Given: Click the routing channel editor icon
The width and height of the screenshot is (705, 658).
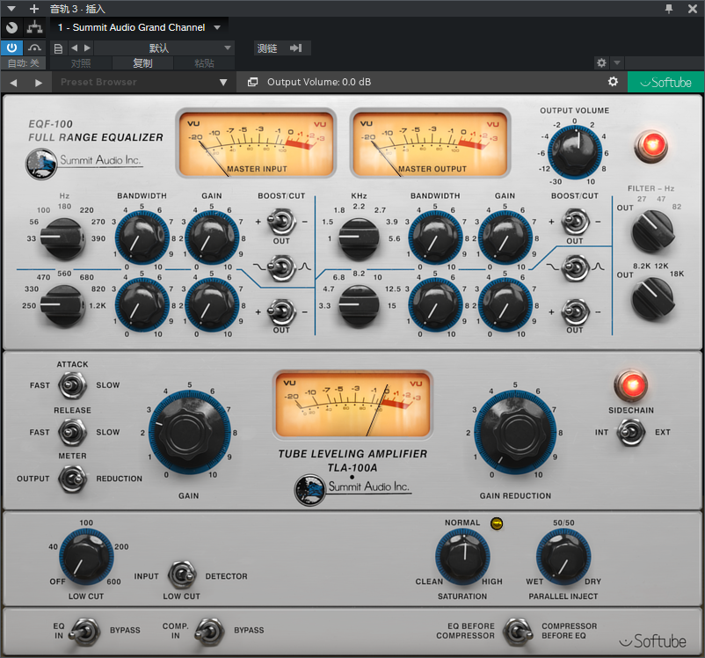Looking at the screenshot, I should [x=34, y=27].
